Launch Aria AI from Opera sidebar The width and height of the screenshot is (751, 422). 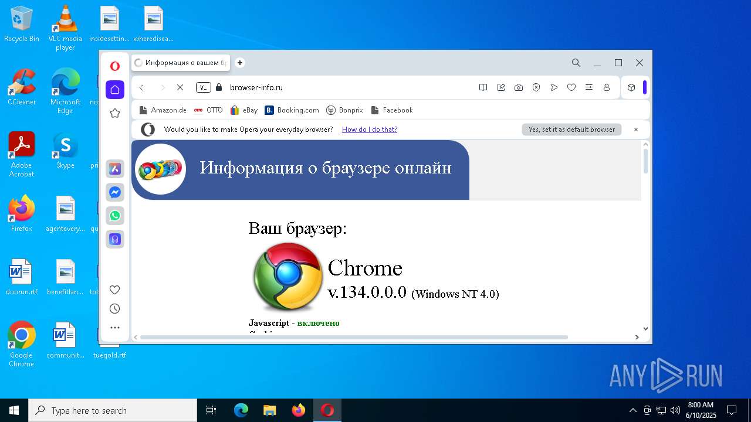115,169
